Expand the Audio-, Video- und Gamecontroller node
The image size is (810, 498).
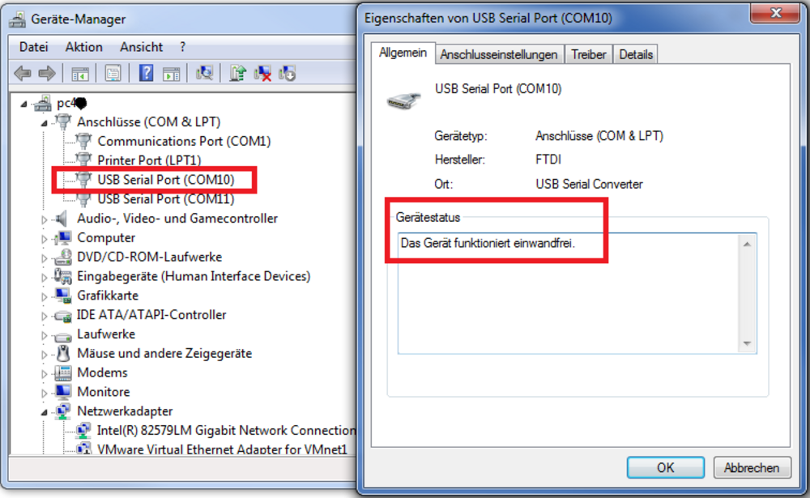click(x=45, y=219)
